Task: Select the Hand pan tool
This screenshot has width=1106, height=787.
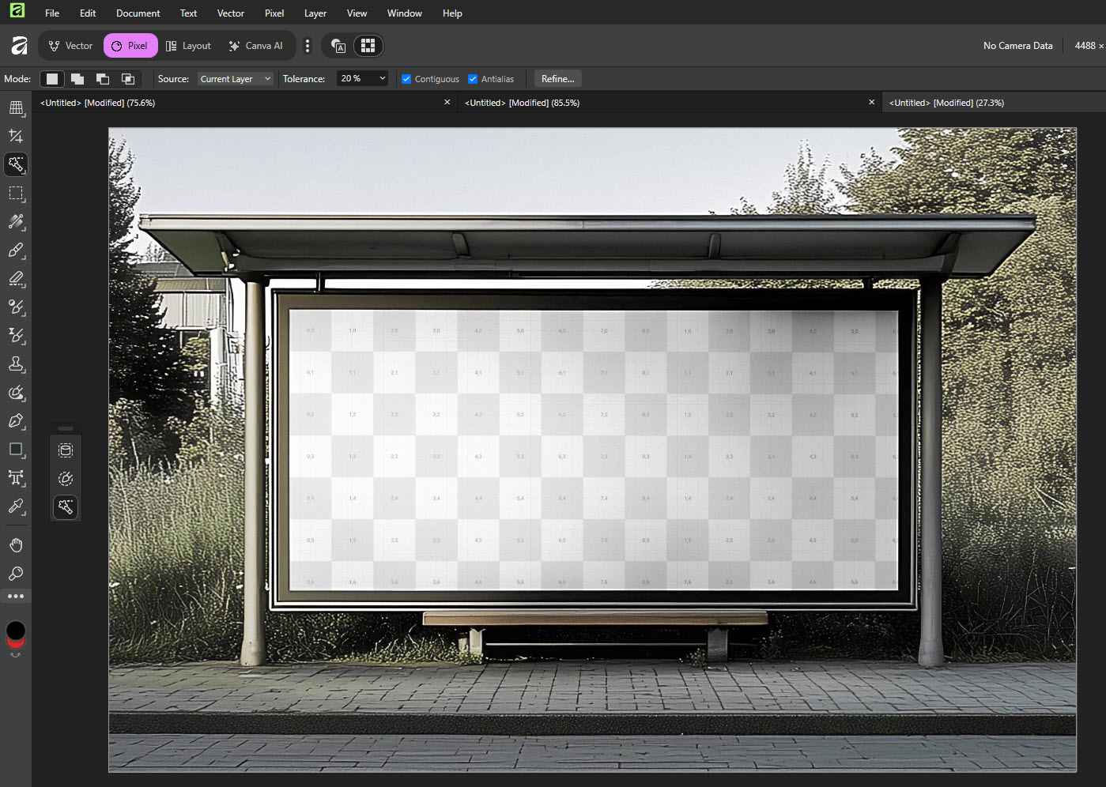Action: click(x=16, y=545)
